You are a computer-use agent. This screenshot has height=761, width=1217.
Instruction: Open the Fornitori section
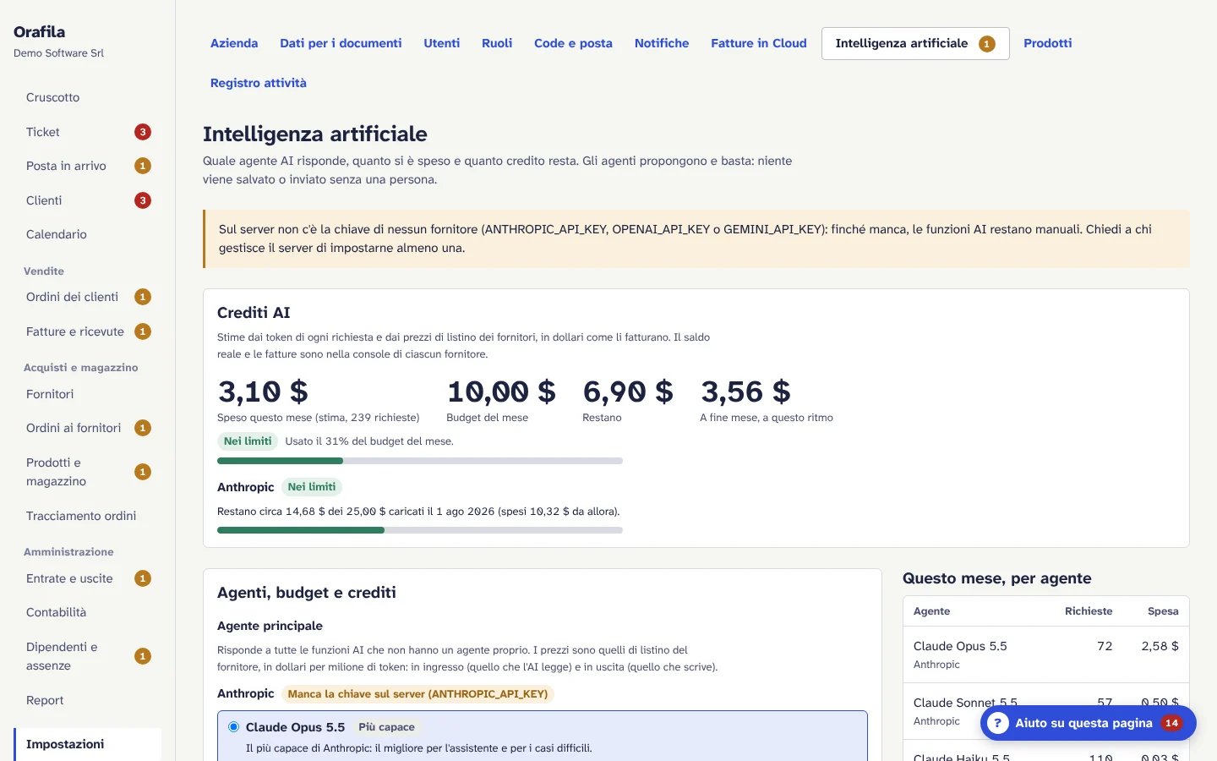(88, 394)
